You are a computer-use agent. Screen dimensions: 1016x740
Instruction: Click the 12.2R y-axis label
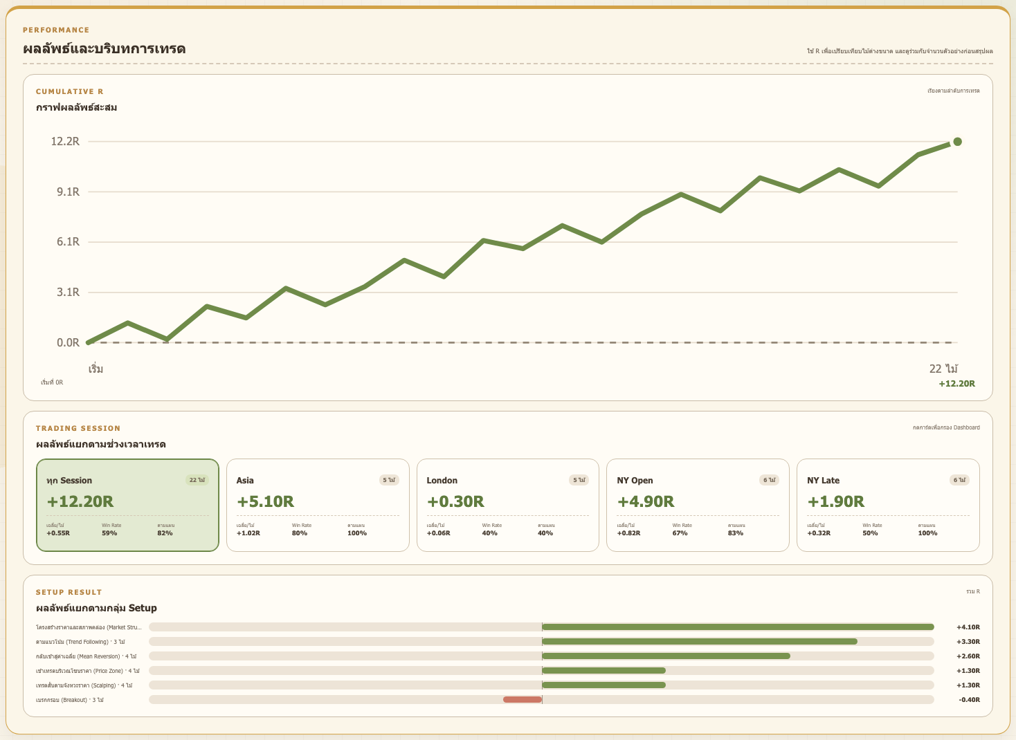[x=65, y=142]
